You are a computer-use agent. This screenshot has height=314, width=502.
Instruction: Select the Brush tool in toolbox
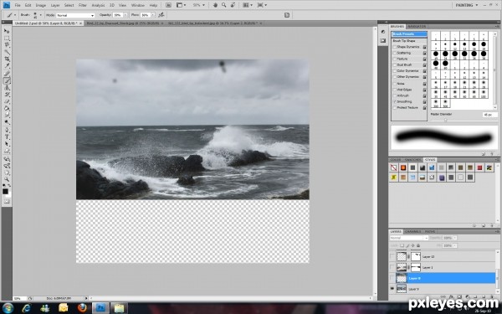[7, 80]
